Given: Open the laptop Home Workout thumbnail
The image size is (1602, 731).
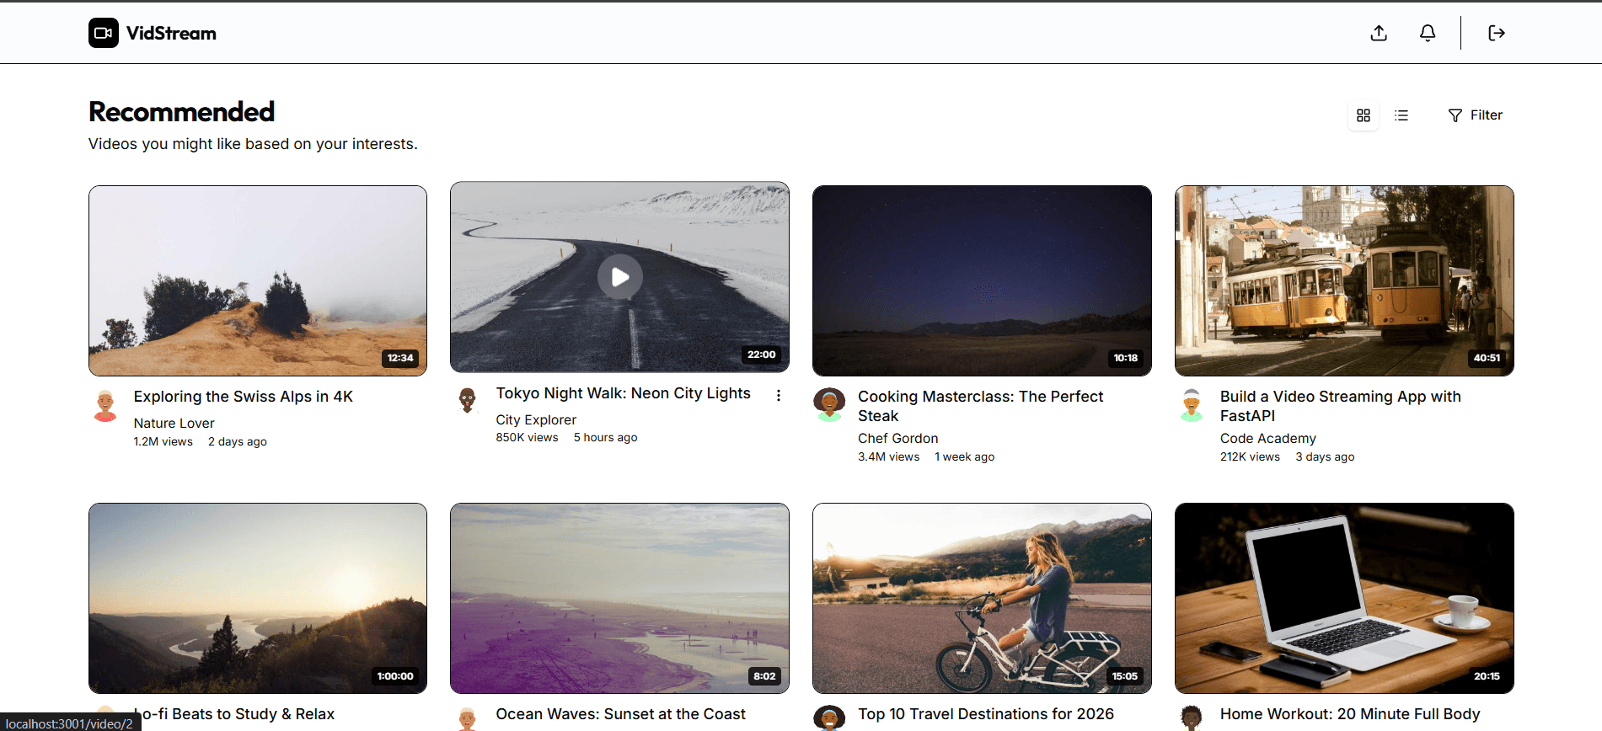Looking at the screenshot, I should coord(1344,598).
